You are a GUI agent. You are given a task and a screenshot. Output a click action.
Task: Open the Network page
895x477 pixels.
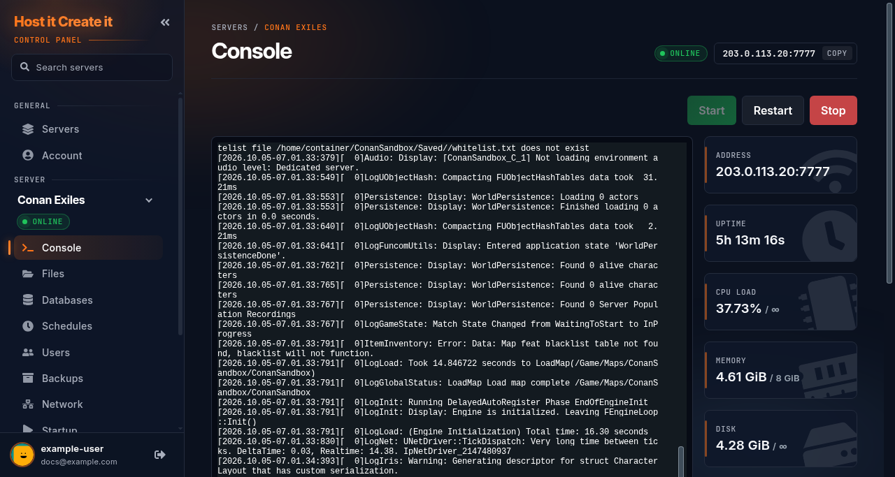coord(88,404)
